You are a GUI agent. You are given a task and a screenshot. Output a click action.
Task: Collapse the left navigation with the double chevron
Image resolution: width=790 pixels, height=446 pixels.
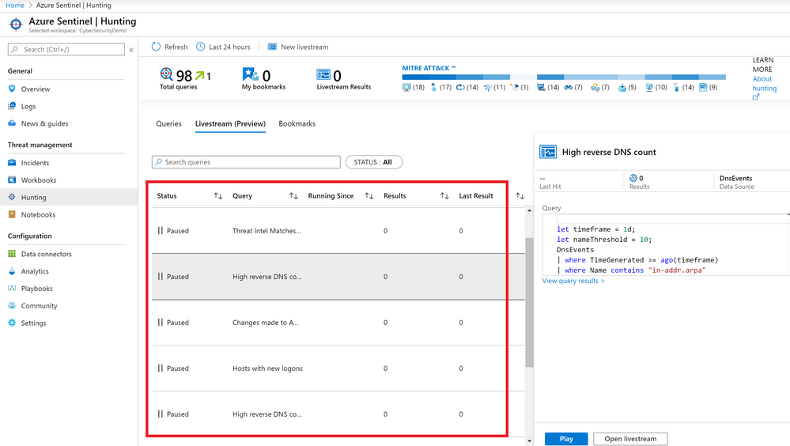131,49
